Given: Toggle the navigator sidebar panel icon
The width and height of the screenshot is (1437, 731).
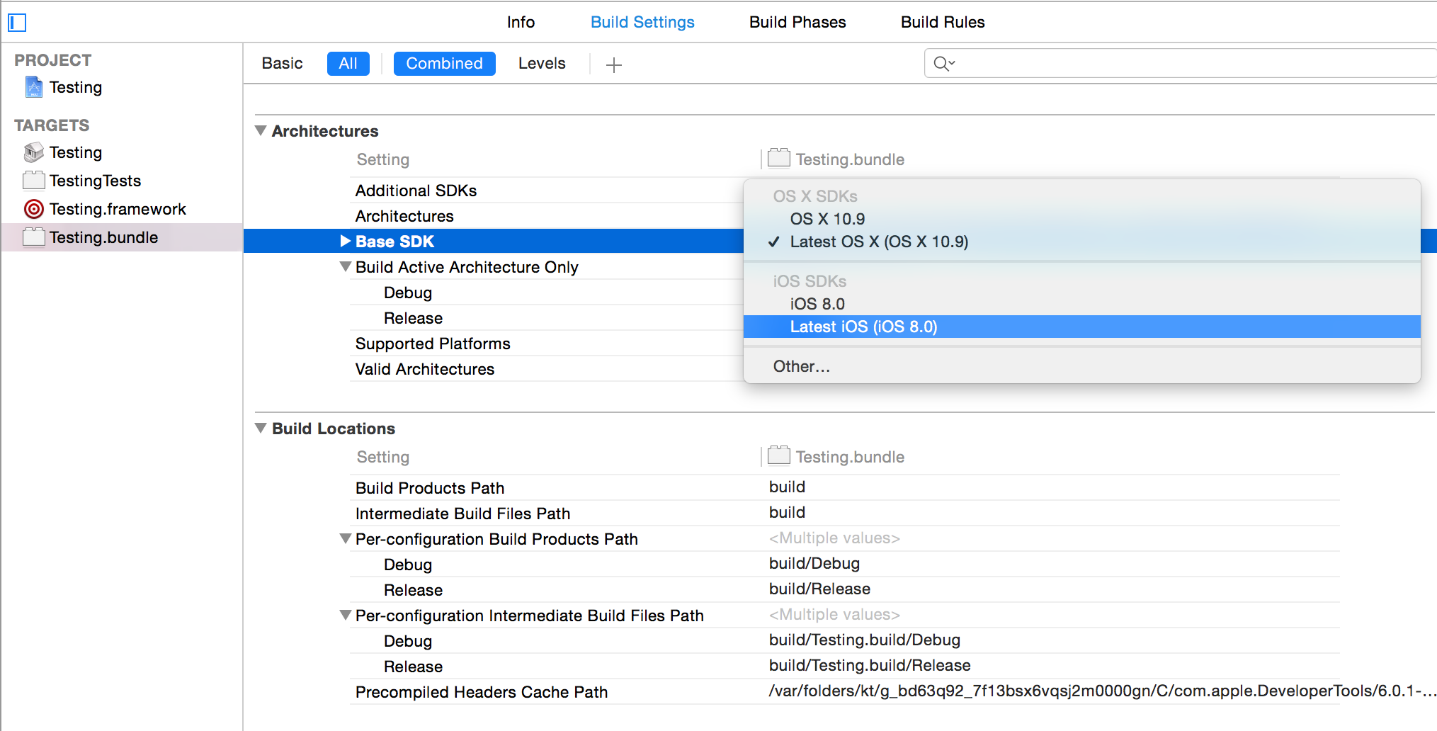Looking at the screenshot, I should click(x=17, y=23).
